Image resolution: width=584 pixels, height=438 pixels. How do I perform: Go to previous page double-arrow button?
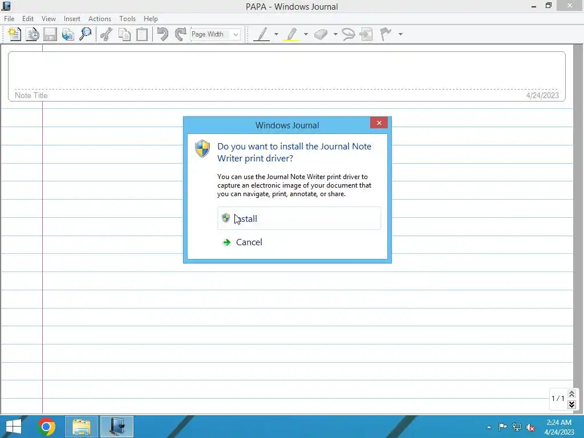pos(571,394)
